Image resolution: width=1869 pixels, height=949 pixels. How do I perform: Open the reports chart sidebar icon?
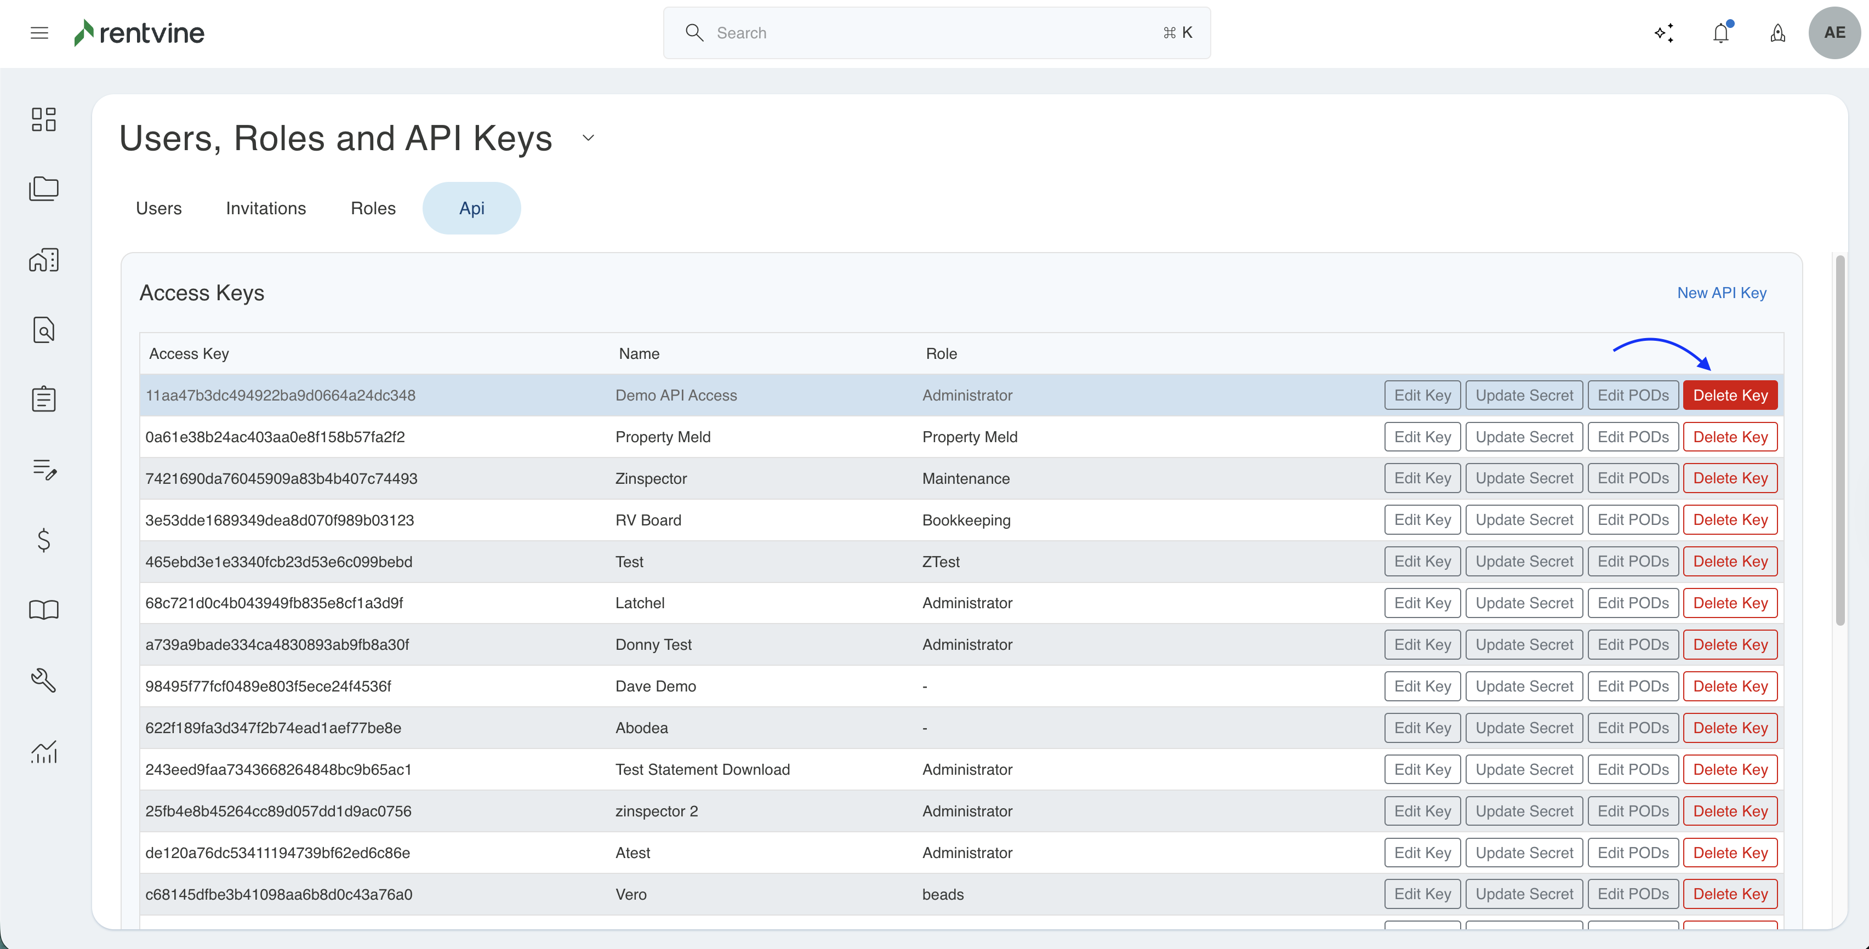point(43,751)
